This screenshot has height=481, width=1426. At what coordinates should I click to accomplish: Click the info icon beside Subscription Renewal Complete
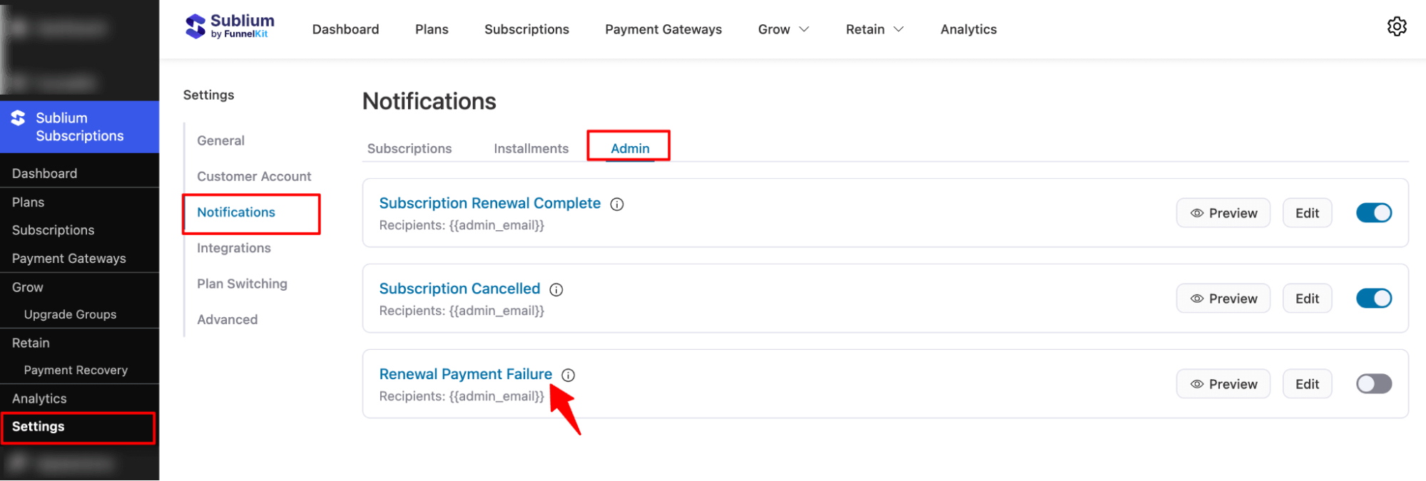click(616, 204)
